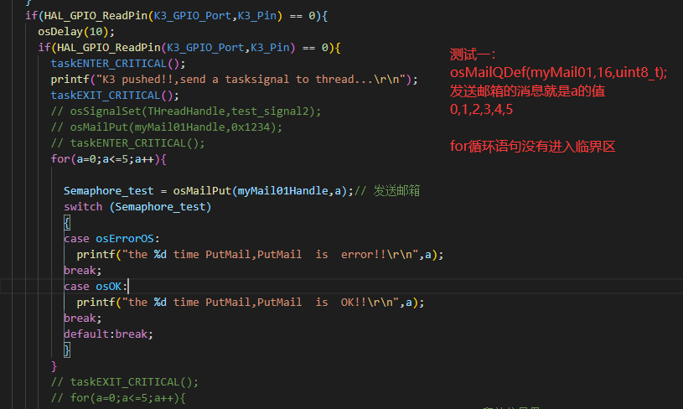
Task: Click the closing brace of the switch block
Action: point(67,350)
